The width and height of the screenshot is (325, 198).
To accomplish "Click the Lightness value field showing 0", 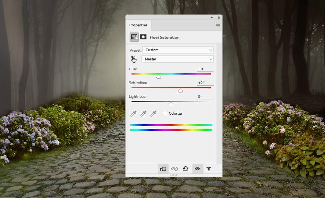I will (x=205, y=96).
